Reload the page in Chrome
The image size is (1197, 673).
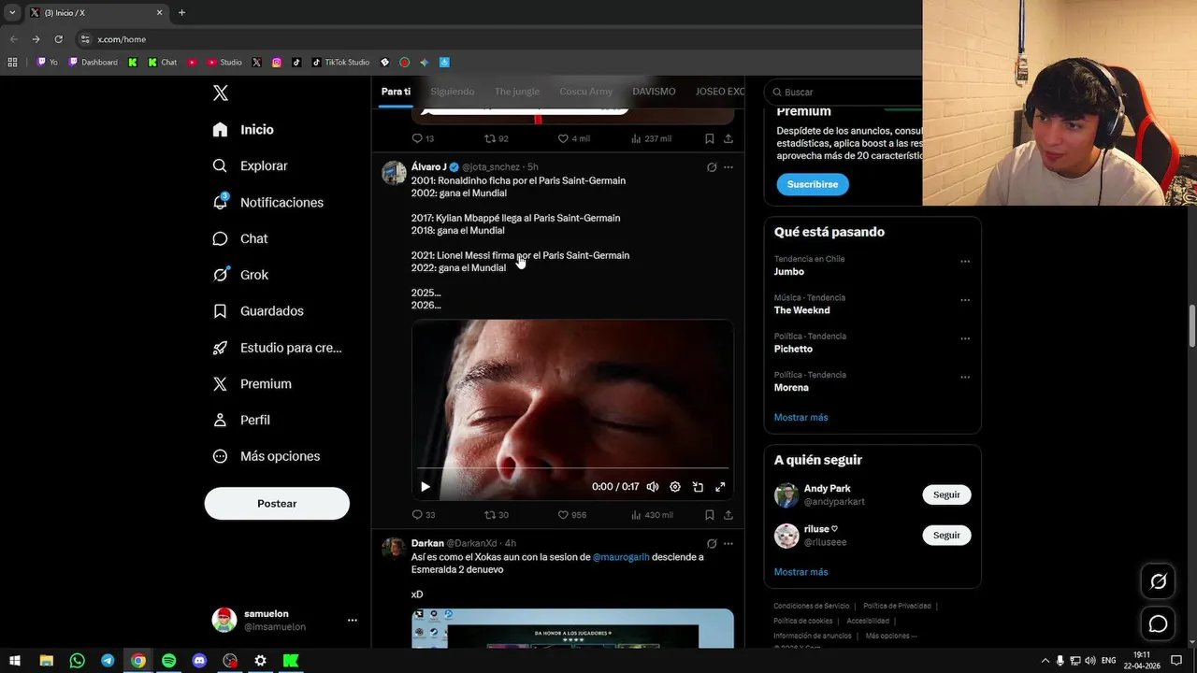pos(58,39)
